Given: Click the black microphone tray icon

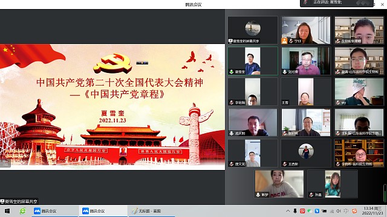Looking at the screenshot, I should [x=295, y=211].
